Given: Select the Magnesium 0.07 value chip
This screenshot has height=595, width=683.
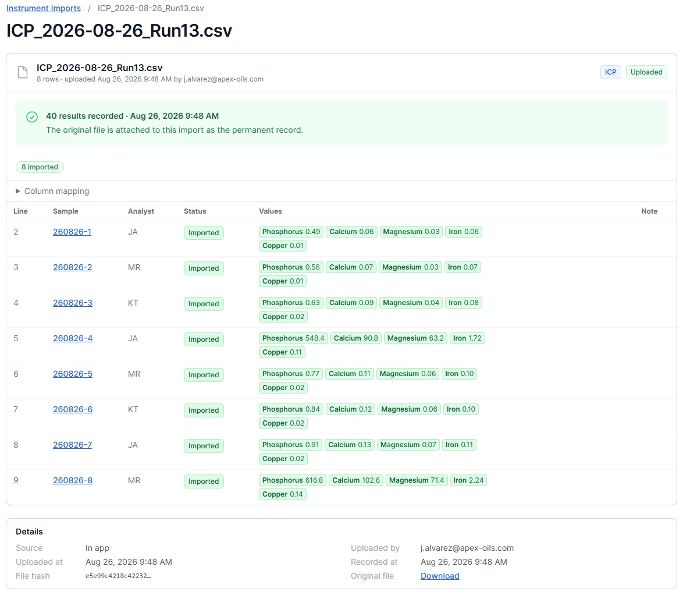Looking at the screenshot, I should 408,445.
